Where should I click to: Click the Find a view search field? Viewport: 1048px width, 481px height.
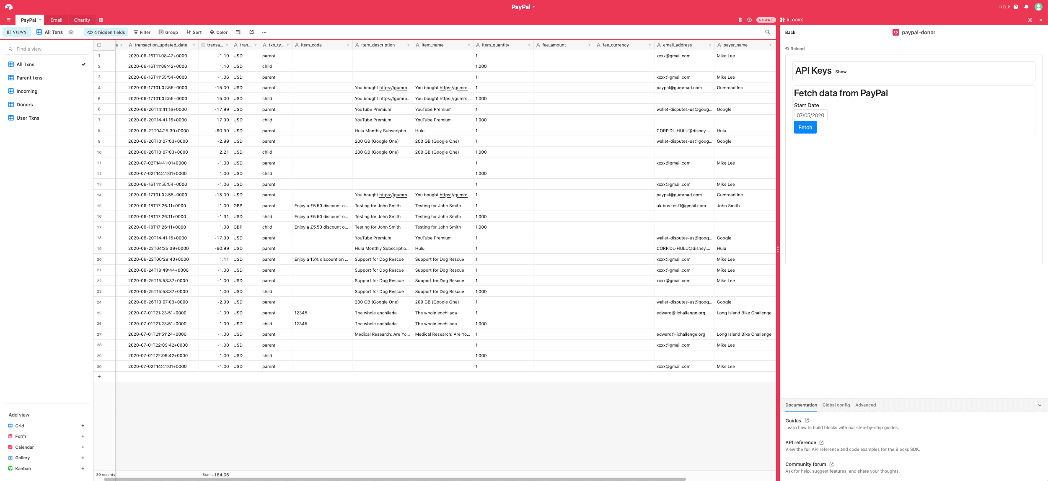click(47, 49)
